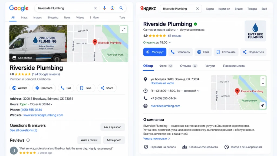Open See all questions (3)
Screen dimensions: 277x156
coord(24,130)
